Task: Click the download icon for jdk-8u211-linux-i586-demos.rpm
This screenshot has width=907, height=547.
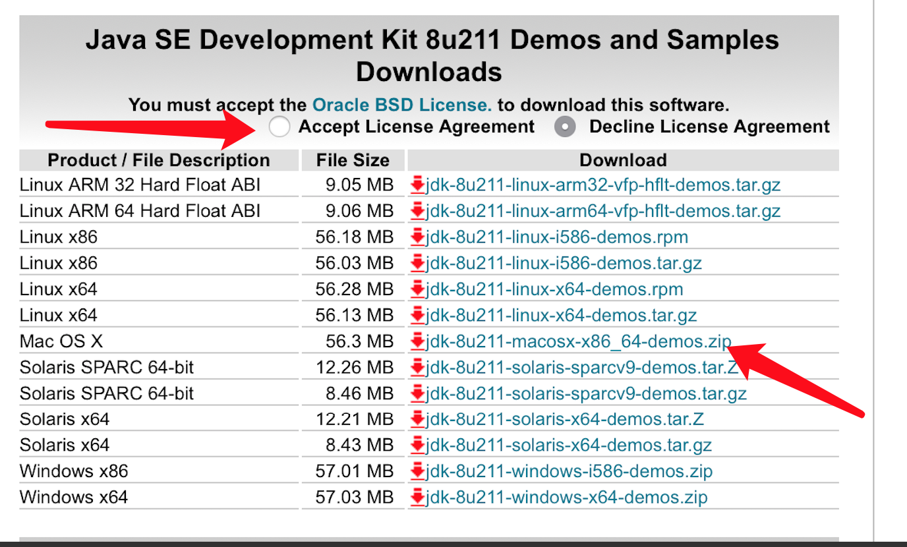Action: 419,237
